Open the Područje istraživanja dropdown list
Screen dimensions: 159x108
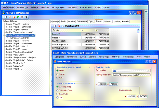(x=149, y=75)
